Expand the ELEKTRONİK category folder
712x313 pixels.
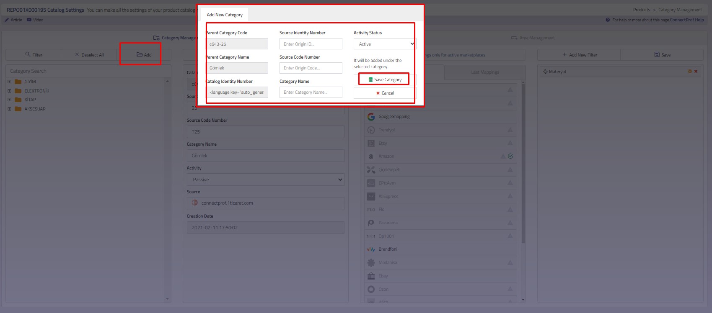click(9, 91)
